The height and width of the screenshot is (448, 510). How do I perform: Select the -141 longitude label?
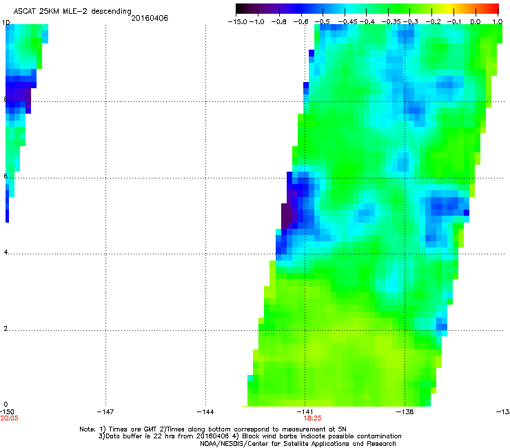click(x=305, y=412)
